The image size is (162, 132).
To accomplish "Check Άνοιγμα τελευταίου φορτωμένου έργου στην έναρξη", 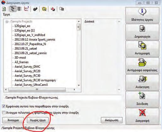I will point(4,113).
